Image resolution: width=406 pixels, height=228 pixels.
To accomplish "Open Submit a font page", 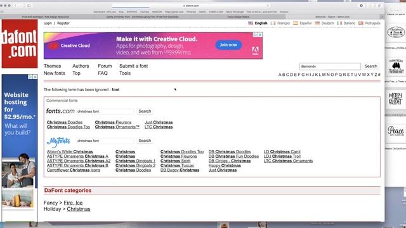I will pos(134,66).
